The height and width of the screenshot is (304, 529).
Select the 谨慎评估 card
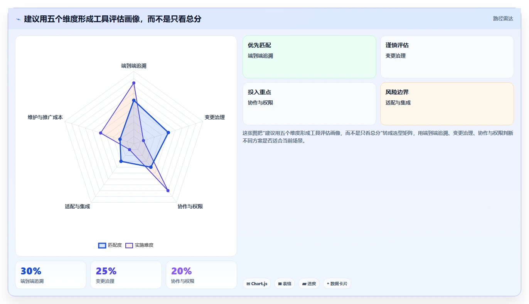pyautogui.click(x=447, y=57)
